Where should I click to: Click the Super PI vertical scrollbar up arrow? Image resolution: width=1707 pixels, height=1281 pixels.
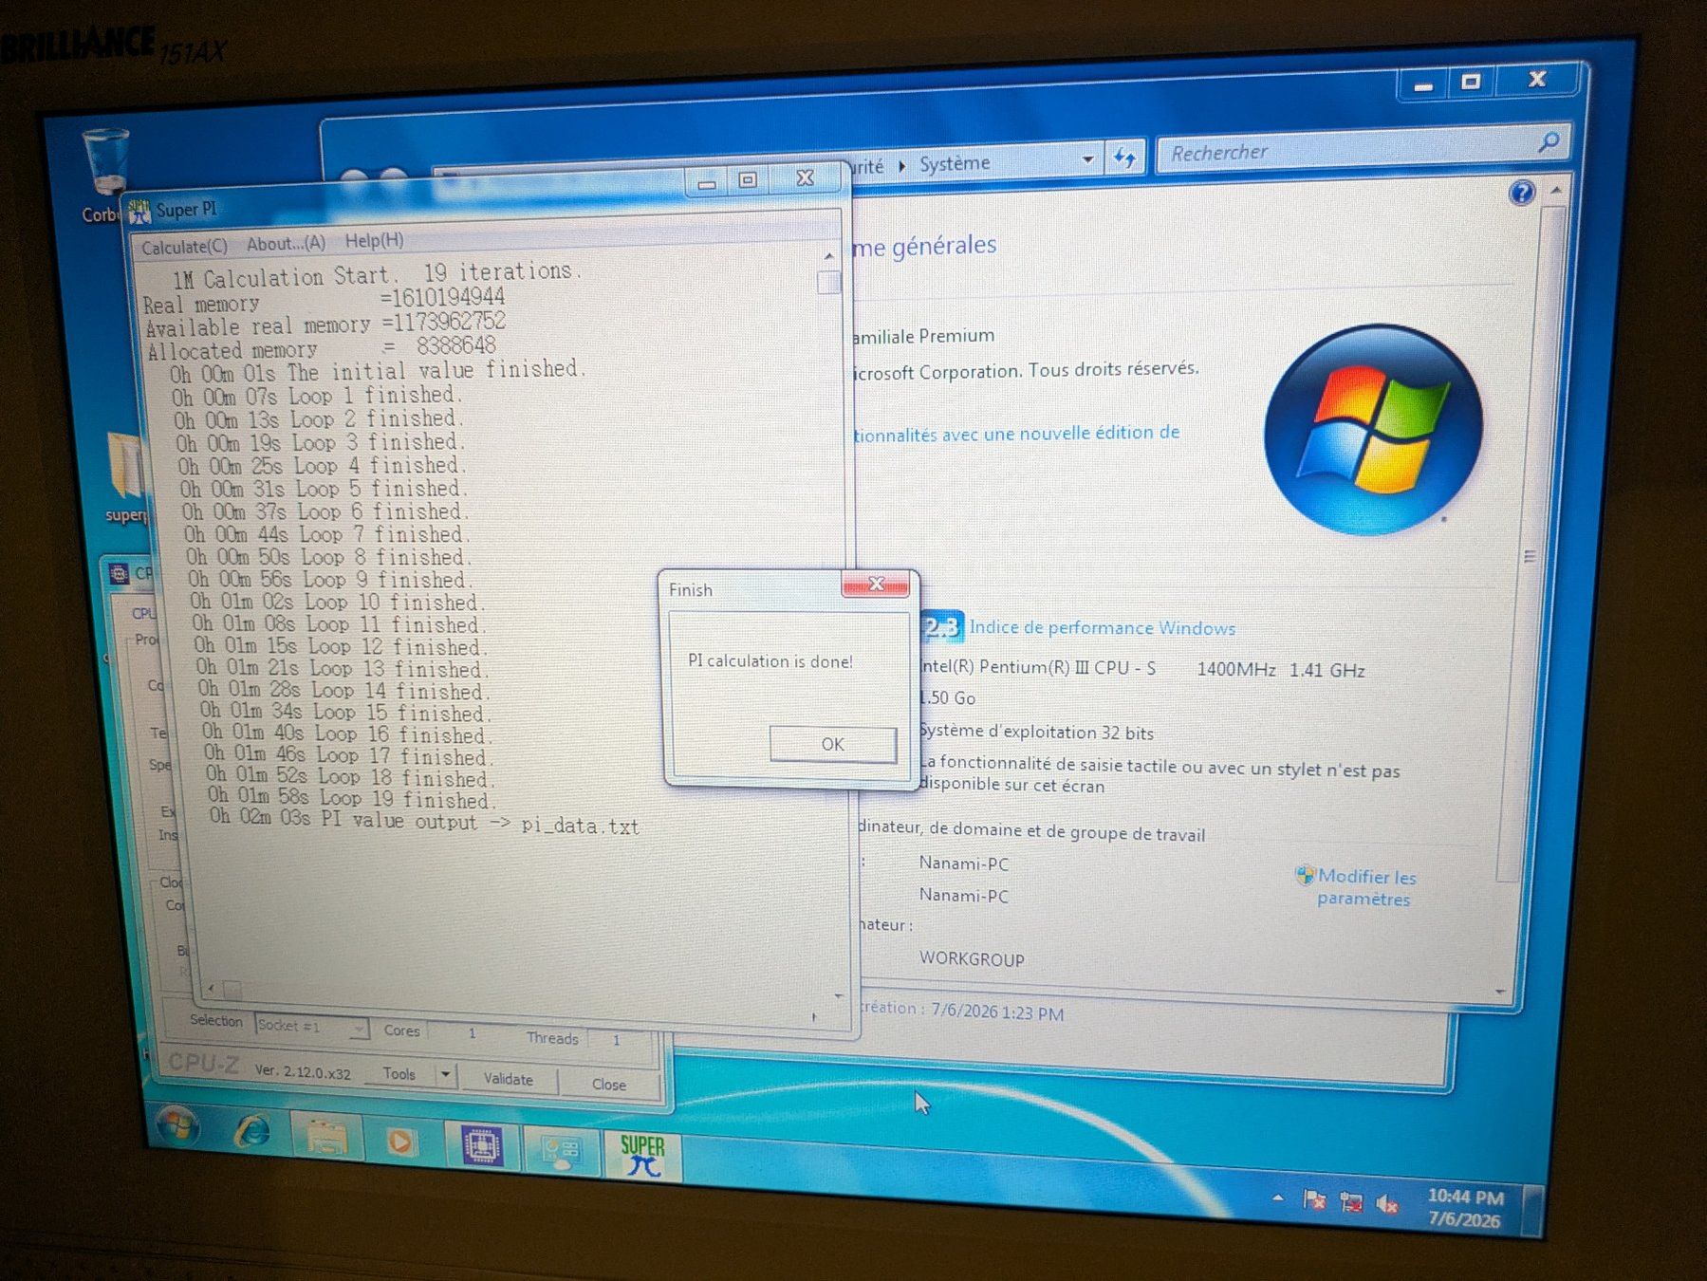[829, 256]
